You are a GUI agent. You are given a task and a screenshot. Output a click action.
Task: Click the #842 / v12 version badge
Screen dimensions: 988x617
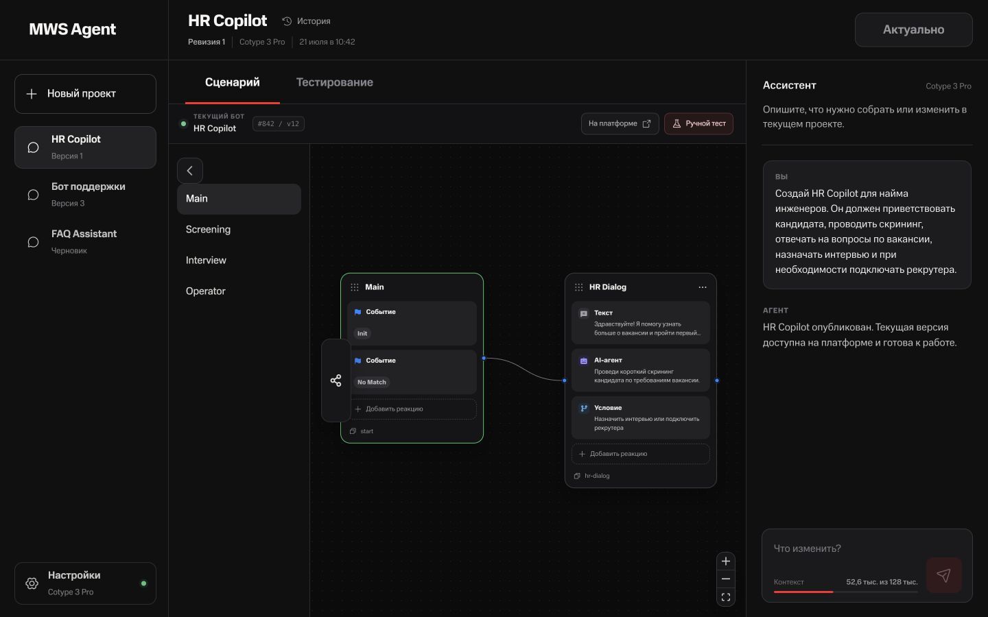(279, 124)
